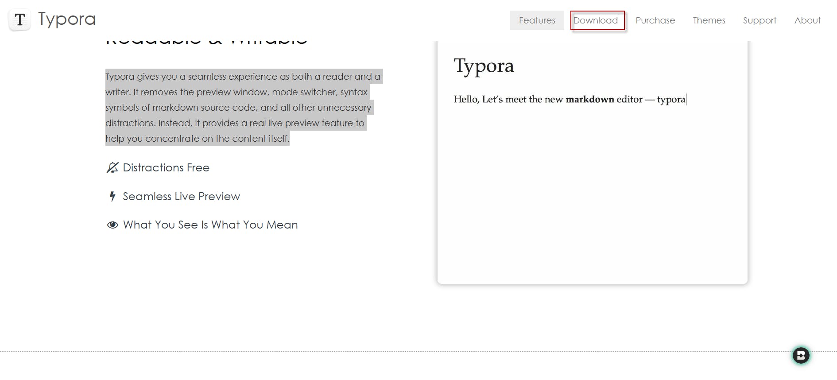Click the blank area of the demo editor card
This screenshot has height=380, width=837.
[x=592, y=195]
